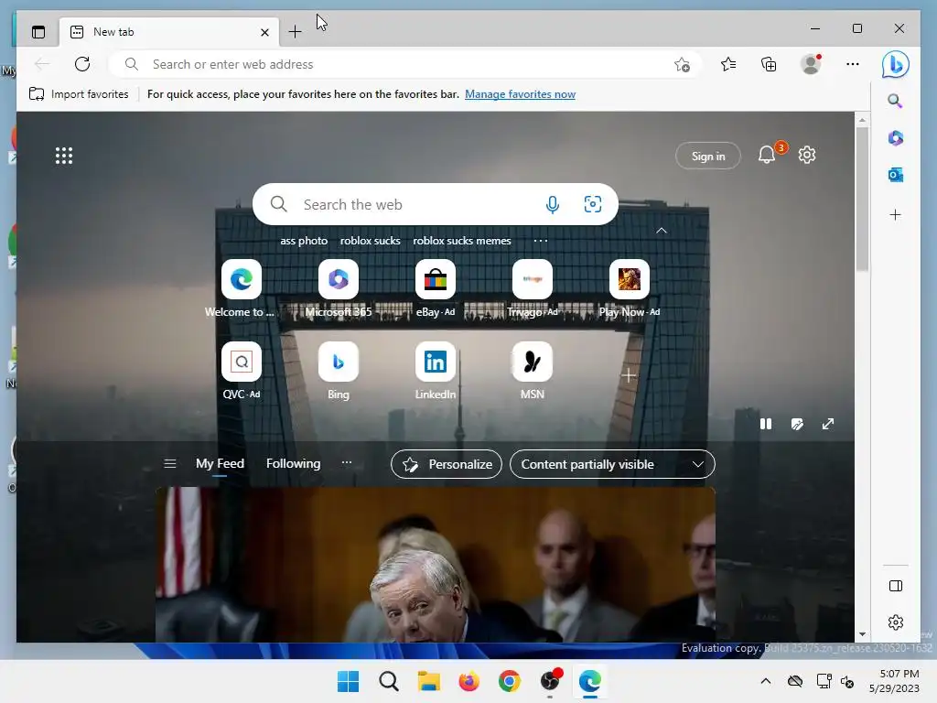
Task: Click the page vertical scrollbar thumb
Action: [862, 199]
